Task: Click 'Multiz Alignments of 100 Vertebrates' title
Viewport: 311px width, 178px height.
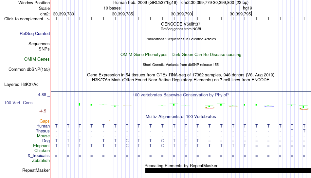Action: click(x=181, y=117)
